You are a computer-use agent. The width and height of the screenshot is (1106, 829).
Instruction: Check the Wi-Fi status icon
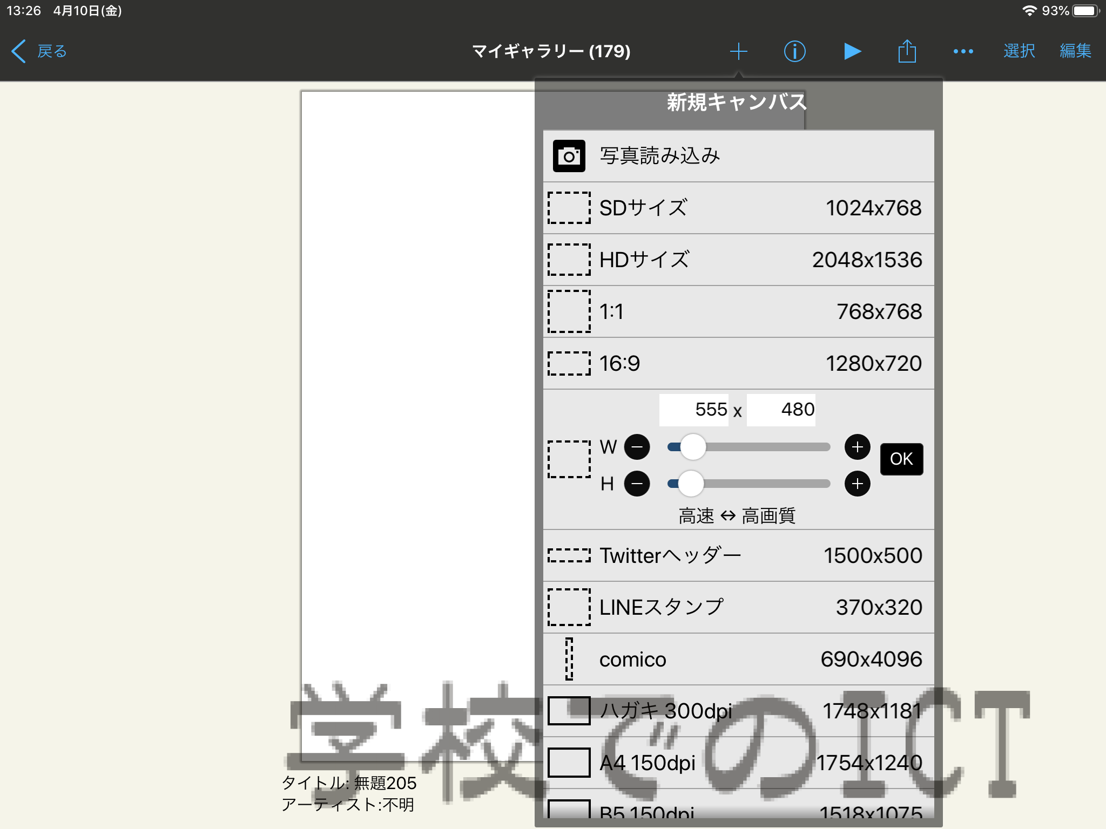(x=1029, y=11)
